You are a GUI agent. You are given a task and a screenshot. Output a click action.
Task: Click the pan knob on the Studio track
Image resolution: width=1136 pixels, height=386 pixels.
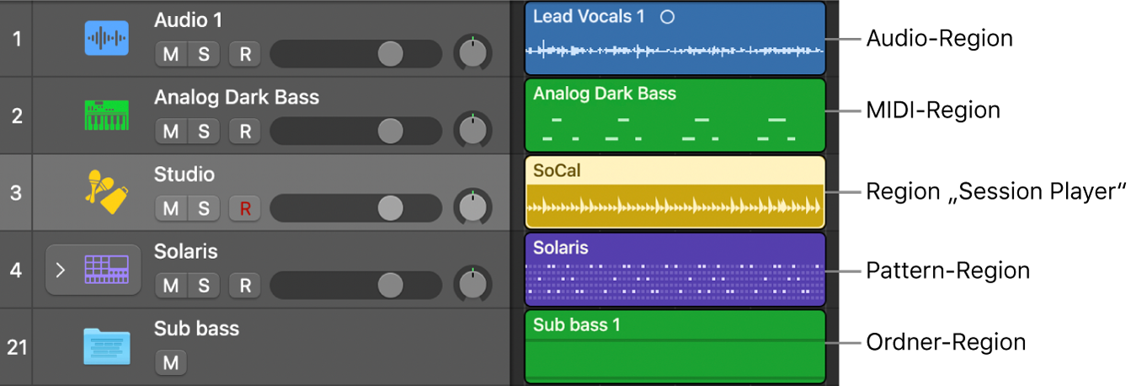point(472,208)
